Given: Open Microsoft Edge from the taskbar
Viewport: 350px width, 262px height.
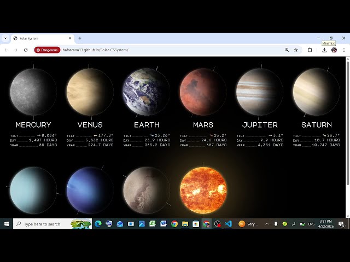Looking at the screenshot, I should click(98, 224).
